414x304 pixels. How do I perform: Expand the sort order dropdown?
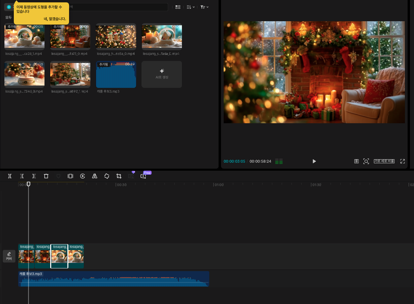[x=190, y=7]
